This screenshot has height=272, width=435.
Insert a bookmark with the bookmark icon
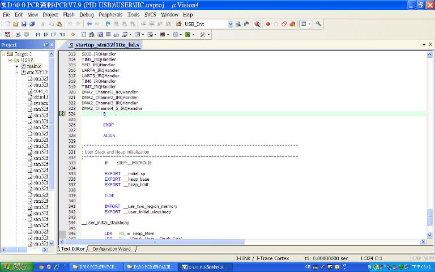[108, 24]
